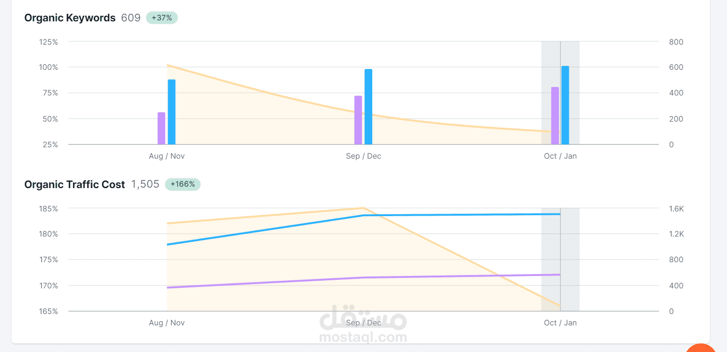Click the purple bar for Sep / Dec
The image size is (727, 352).
click(358, 120)
